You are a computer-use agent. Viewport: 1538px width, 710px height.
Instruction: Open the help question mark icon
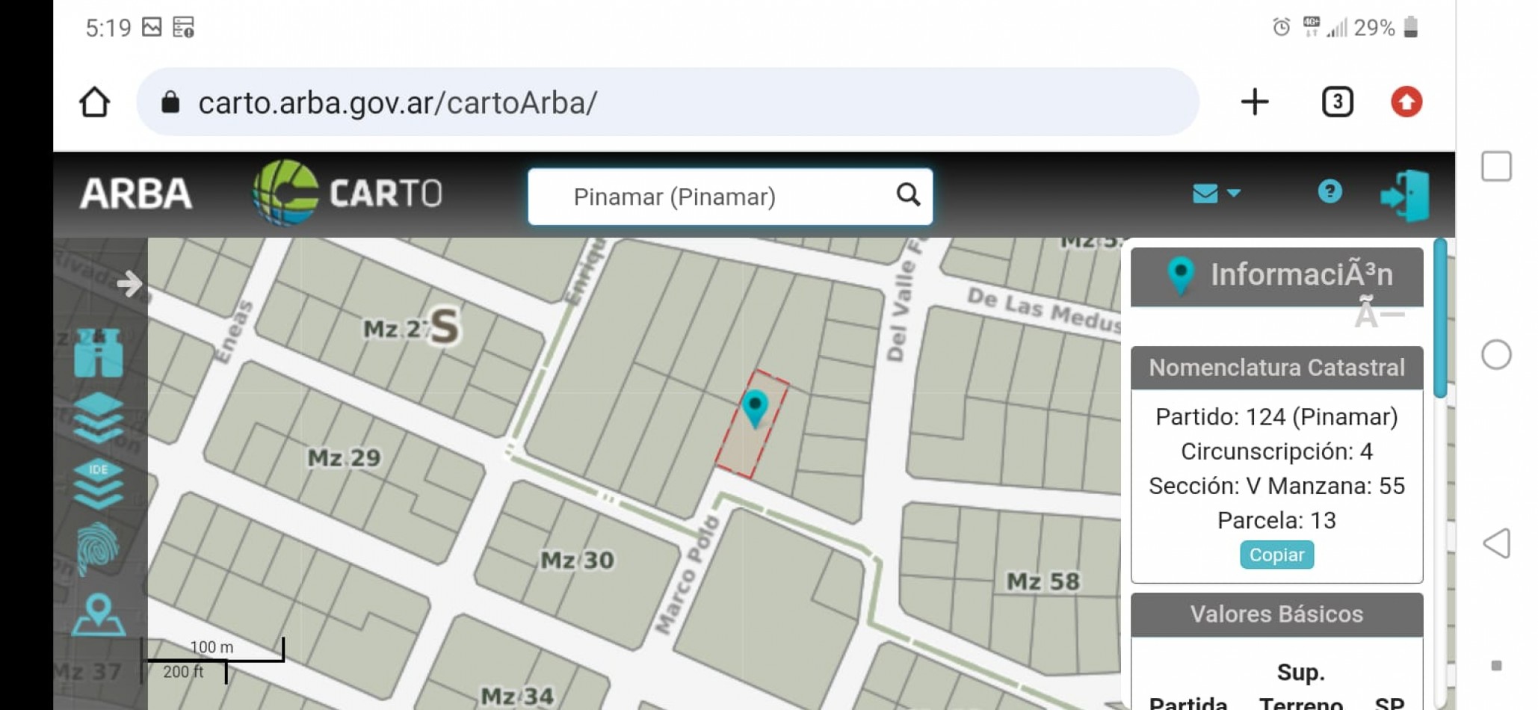(x=1329, y=191)
